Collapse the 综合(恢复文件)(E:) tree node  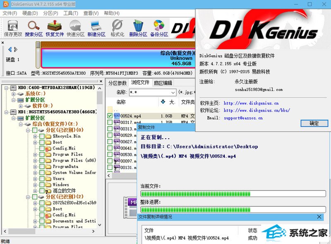point(21,124)
